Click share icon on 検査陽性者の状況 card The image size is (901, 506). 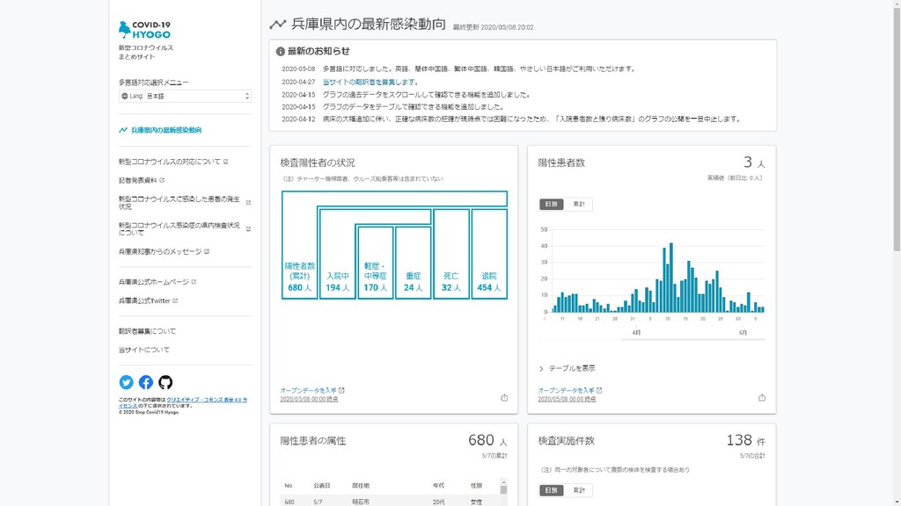pyautogui.click(x=504, y=398)
